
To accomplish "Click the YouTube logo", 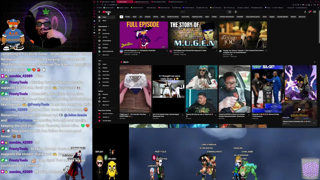I will [x=107, y=12].
